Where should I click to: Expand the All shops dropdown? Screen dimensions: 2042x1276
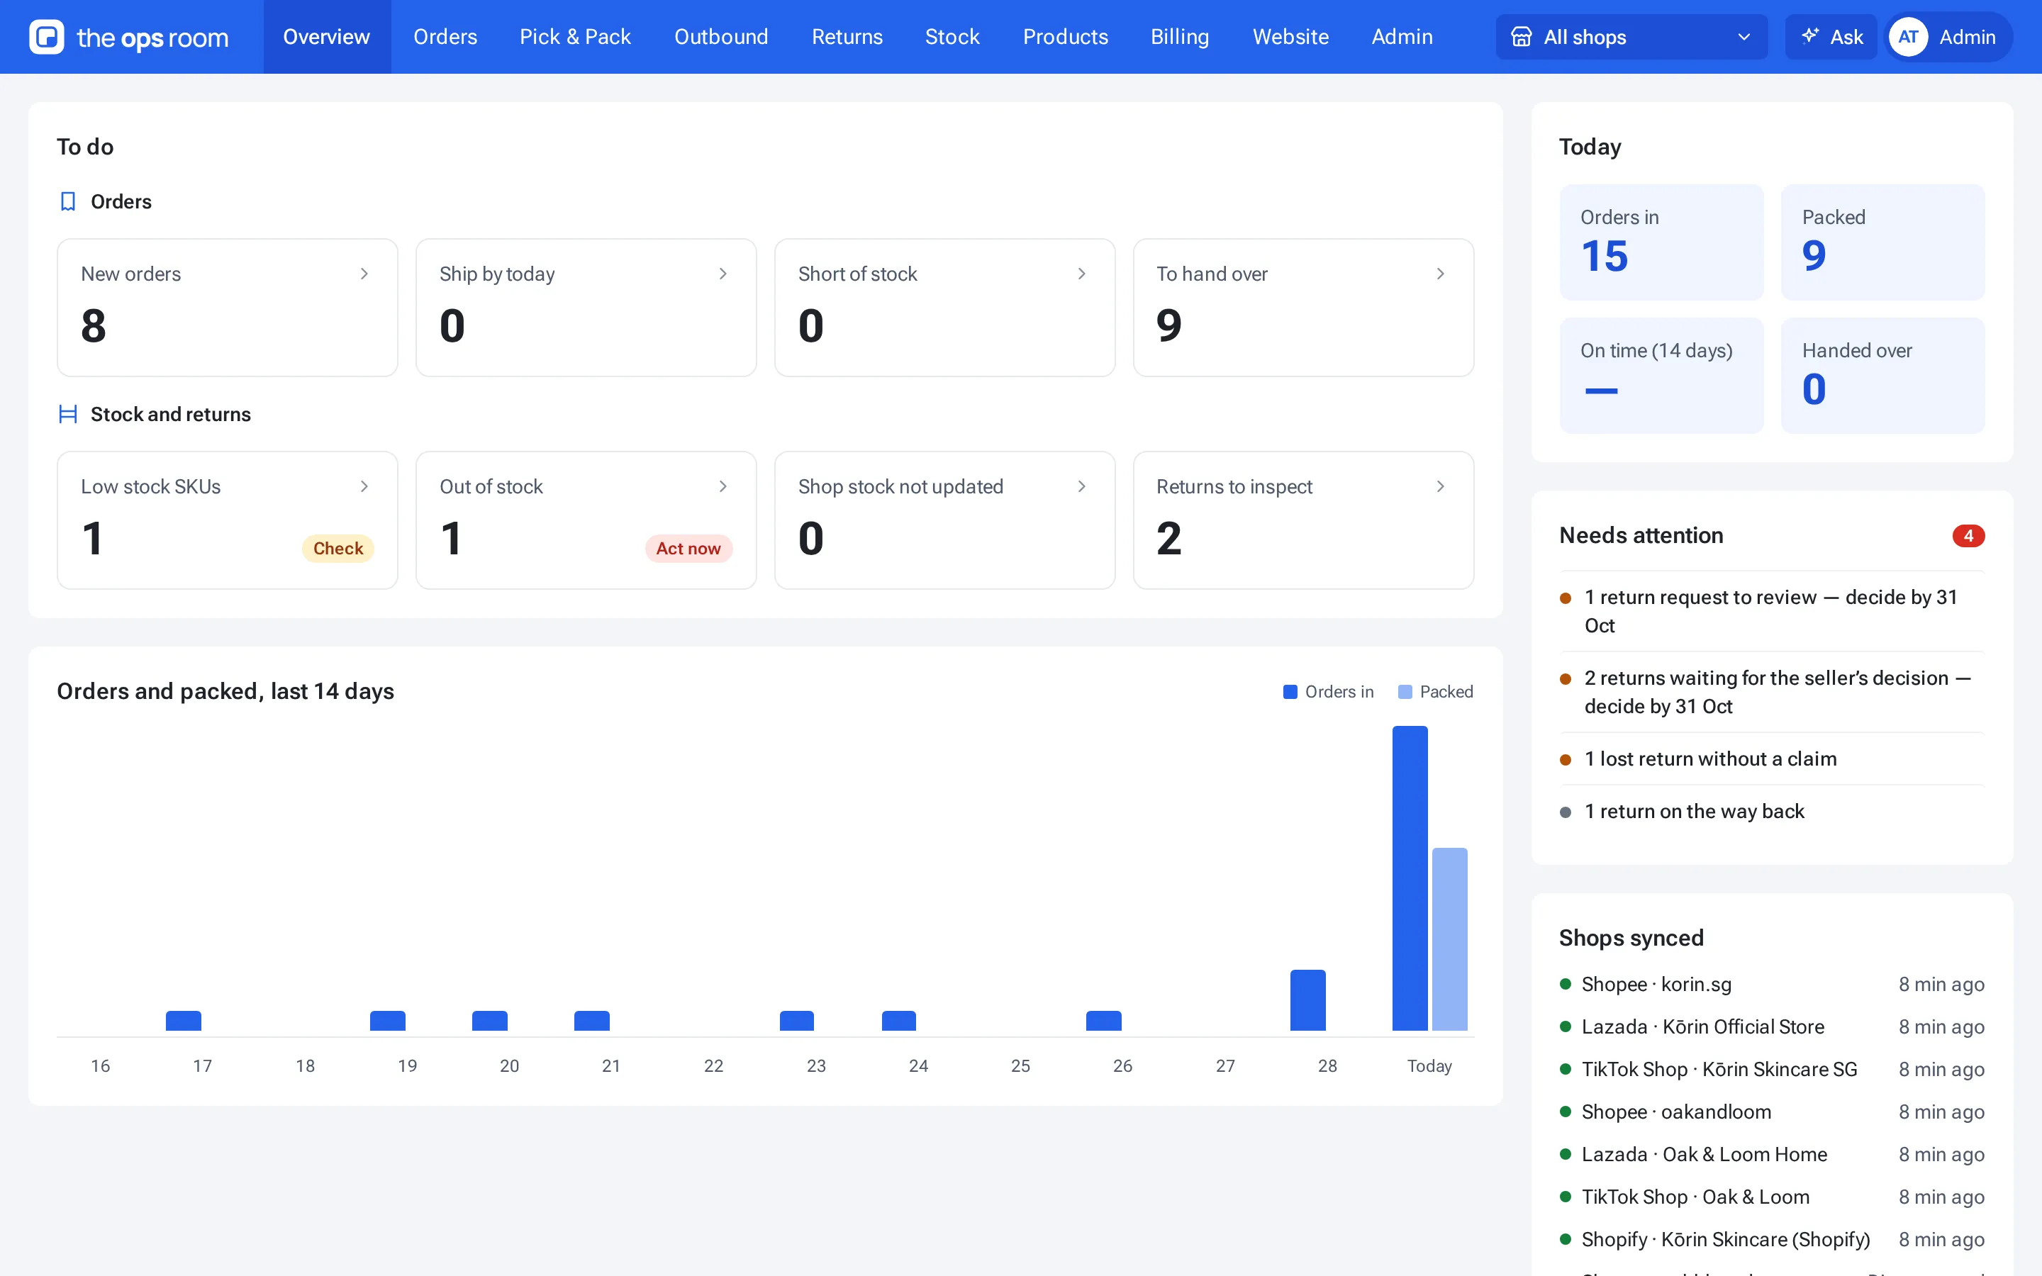click(x=1631, y=37)
